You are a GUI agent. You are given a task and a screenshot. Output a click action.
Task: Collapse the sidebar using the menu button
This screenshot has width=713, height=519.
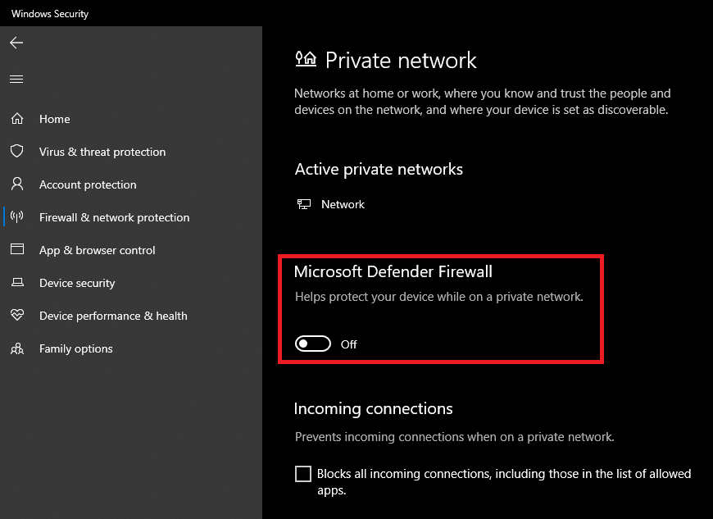click(x=16, y=79)
